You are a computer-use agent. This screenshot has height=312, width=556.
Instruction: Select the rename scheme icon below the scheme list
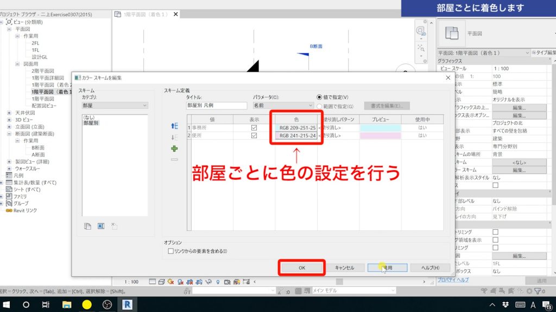pos(100,226)
